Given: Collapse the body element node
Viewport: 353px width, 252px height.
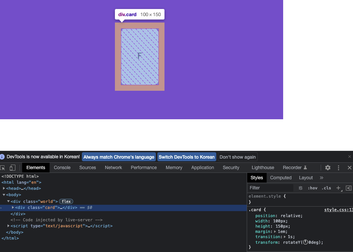Looking at the screenshot, I should pyautogui.click(x=4, y=195).
